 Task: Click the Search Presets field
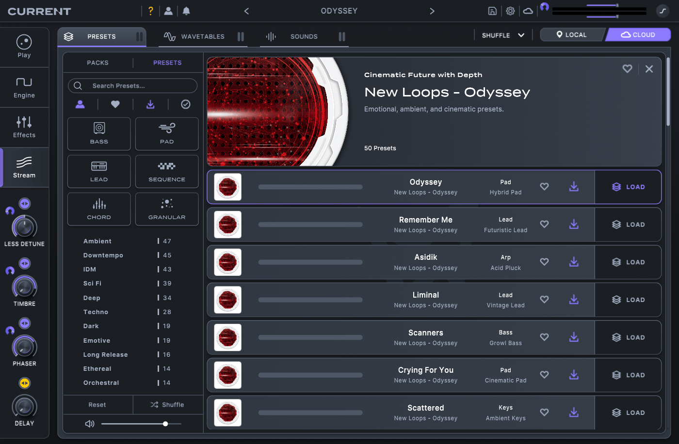click(x=132, y=85)
